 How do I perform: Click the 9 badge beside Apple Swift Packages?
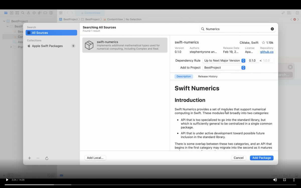[x=73, y=46]
